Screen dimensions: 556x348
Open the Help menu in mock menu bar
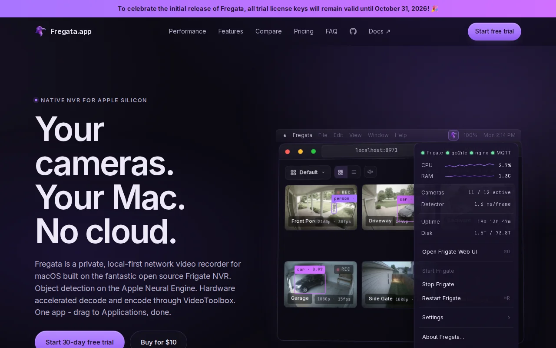click(401, 135)
